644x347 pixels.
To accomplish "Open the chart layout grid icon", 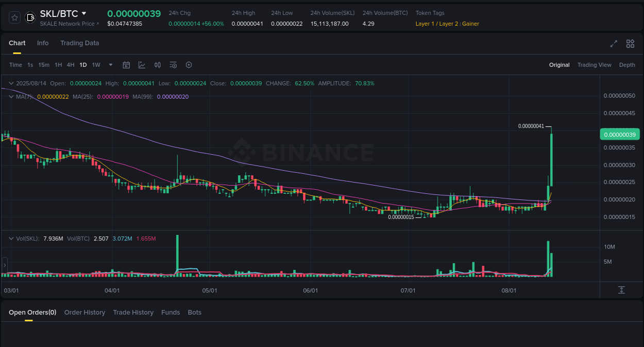I will click(630, 44).
